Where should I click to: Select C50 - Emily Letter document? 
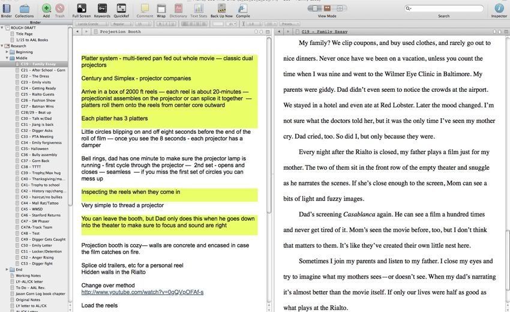coord(37,245)
